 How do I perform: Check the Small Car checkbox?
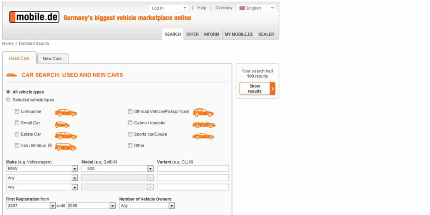17,123
